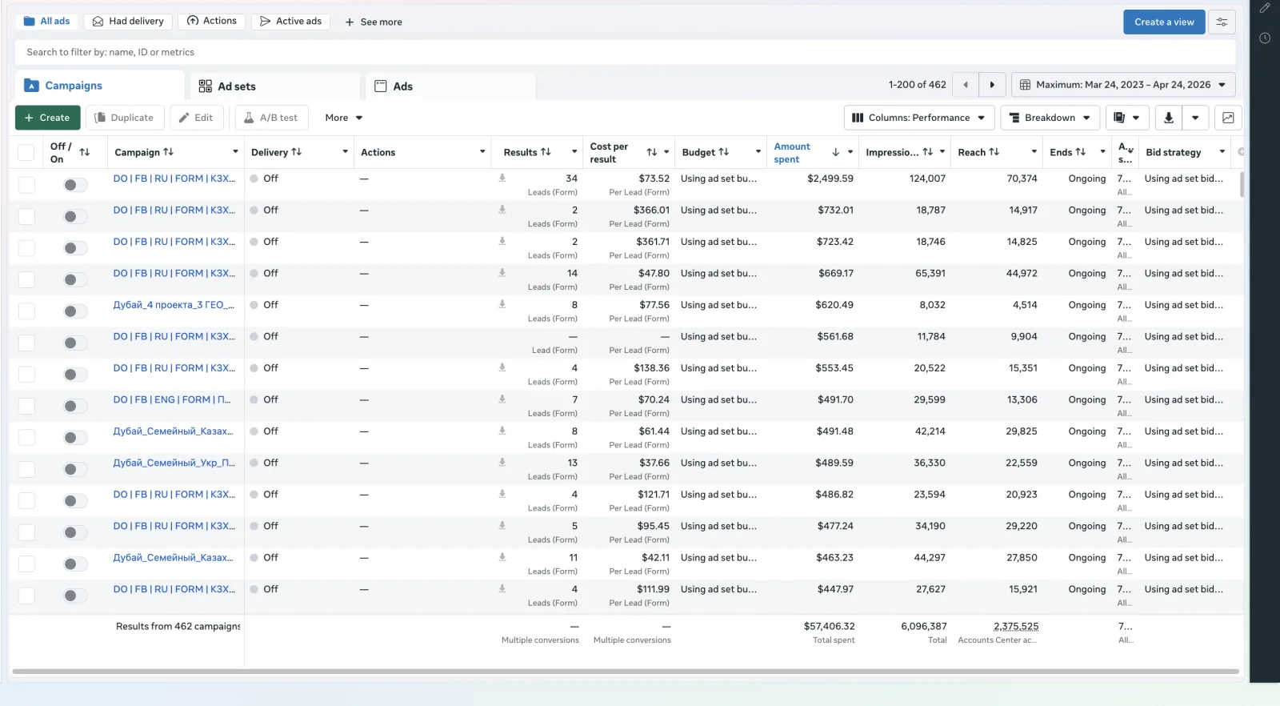Select the Active ads view tab

click(x=291, y=22)
